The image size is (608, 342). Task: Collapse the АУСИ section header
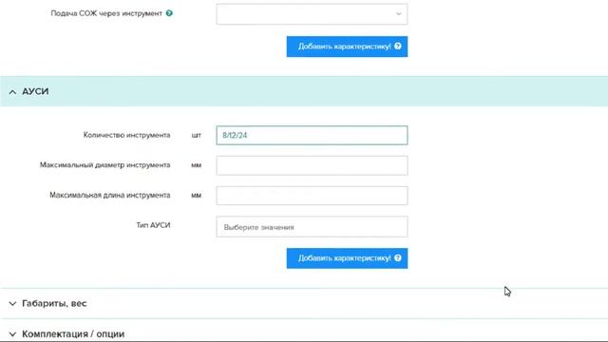304,91
